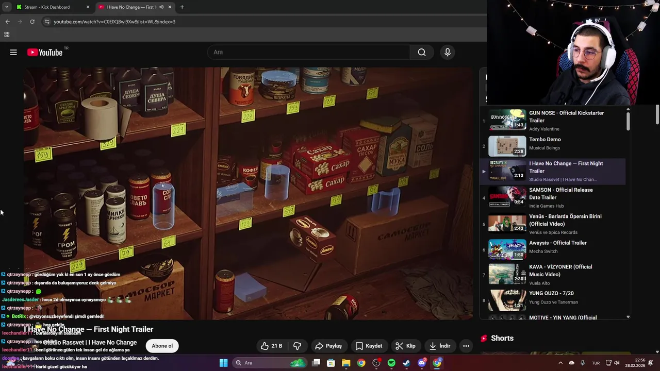Click SAMSON video thumbnail 0:54

coord(507,196)
